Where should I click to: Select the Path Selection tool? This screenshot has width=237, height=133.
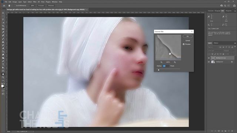[3, 68]
